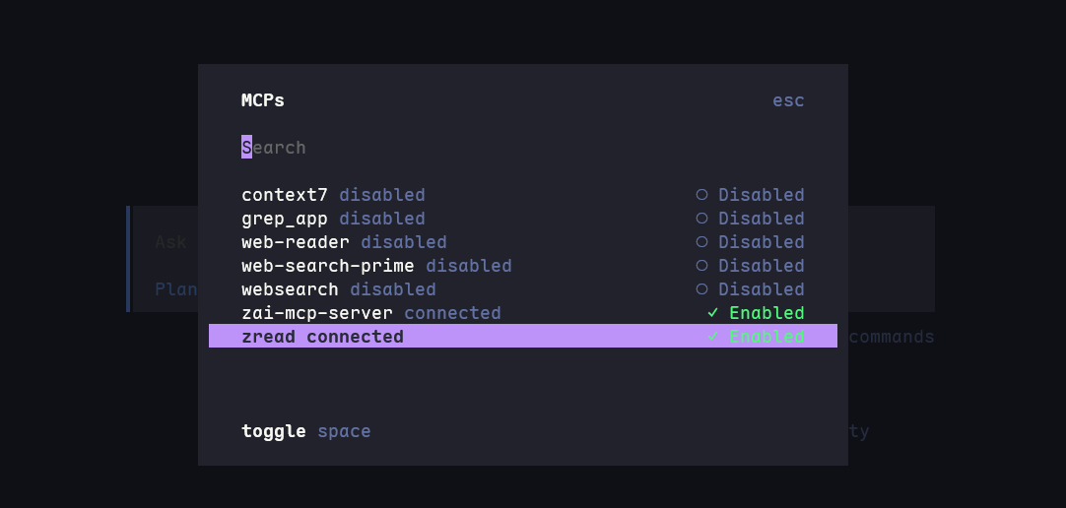
Task: Pick the websearch entry
Action: 523,289
